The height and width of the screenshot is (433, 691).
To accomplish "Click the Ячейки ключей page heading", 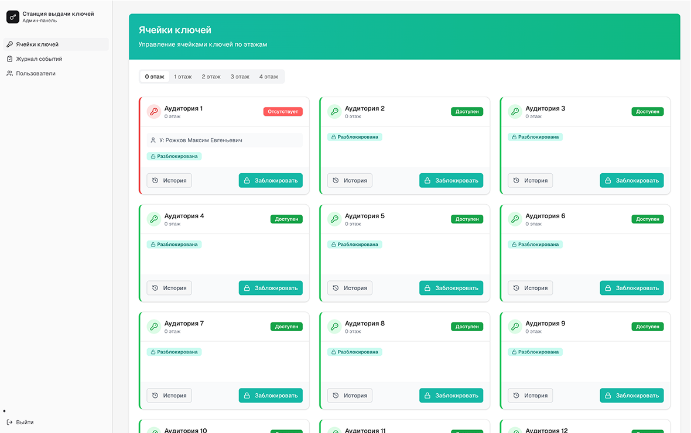I will [x=175, y=30].
